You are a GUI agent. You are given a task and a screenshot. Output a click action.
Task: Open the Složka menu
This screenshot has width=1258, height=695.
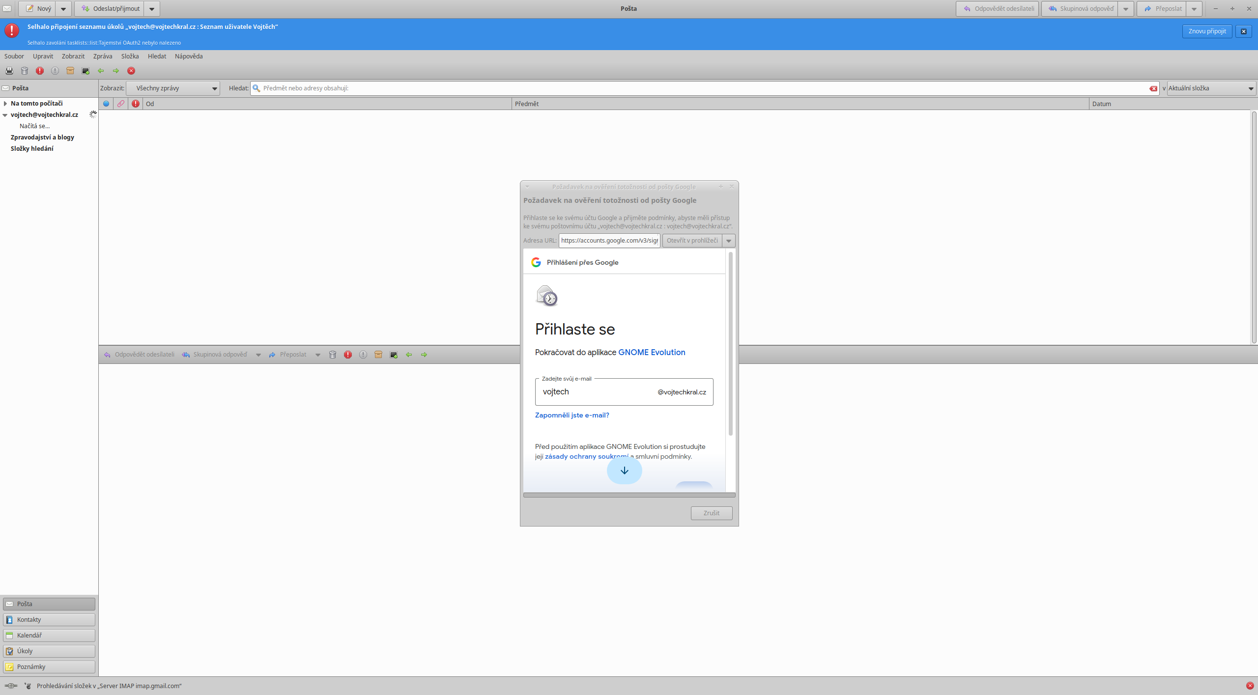(x=130, y=56)
